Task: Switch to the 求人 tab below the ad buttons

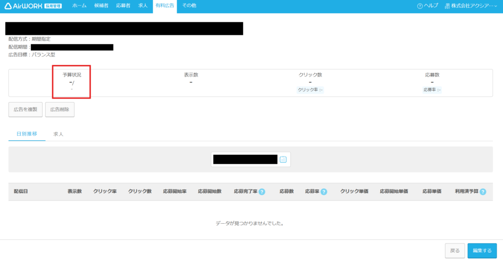Action: (x=58, y=134)
